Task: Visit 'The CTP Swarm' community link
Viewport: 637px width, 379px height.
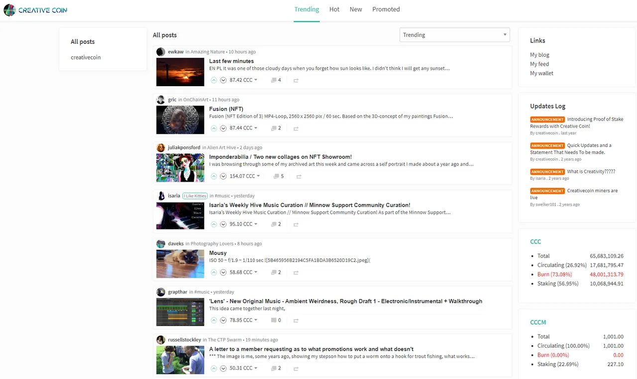Action: [225, 340]
